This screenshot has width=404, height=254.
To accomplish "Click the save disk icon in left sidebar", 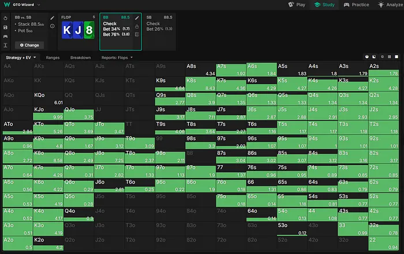I will 5,26.
